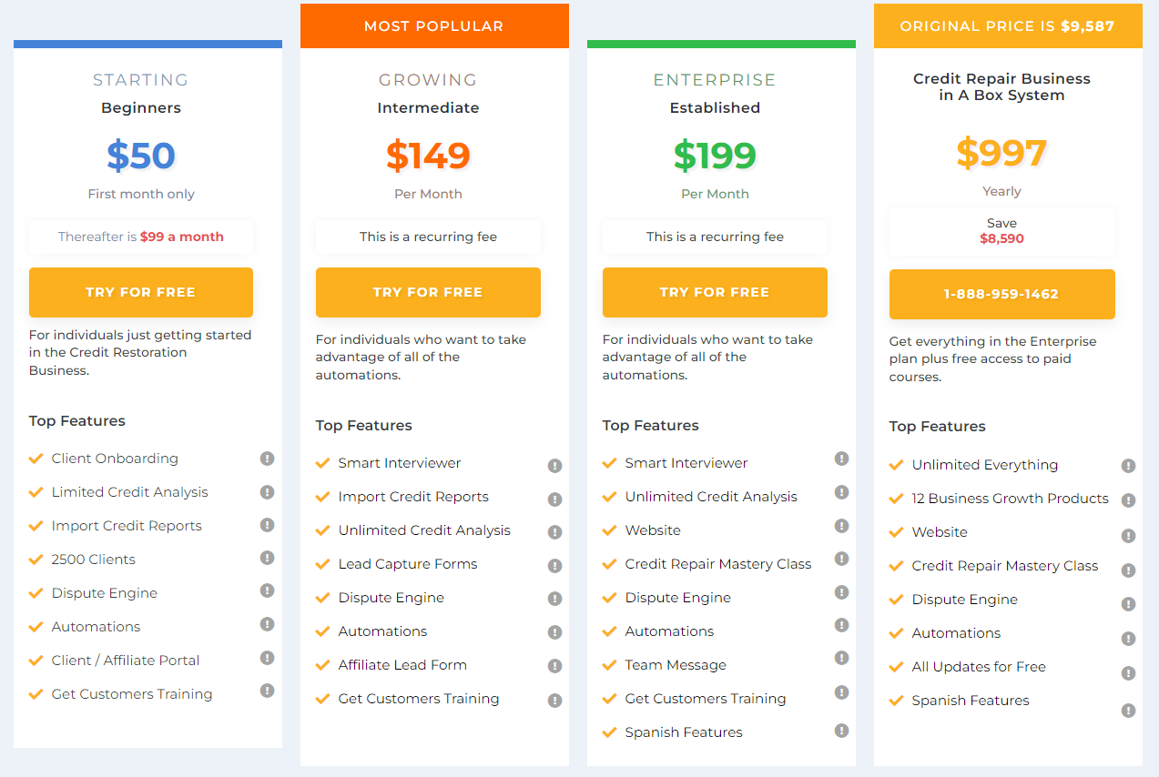Click Smart Interviewer checkmark in Growing plan
The height and width of the screenshot is (777, 1159).
click(x=322, y=463)
